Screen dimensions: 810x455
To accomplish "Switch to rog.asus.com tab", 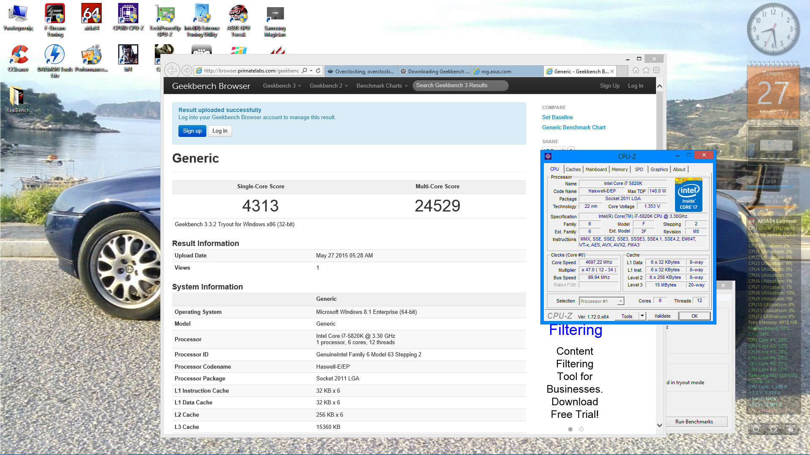I will coord(507,71).
